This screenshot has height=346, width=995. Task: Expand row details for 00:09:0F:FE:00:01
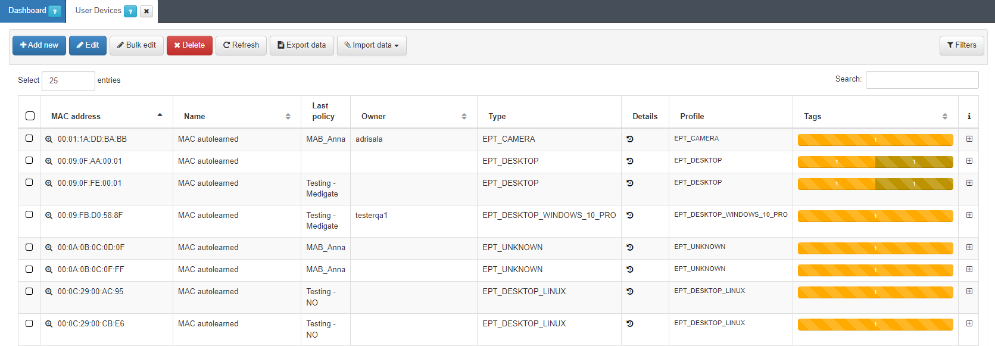969,183
